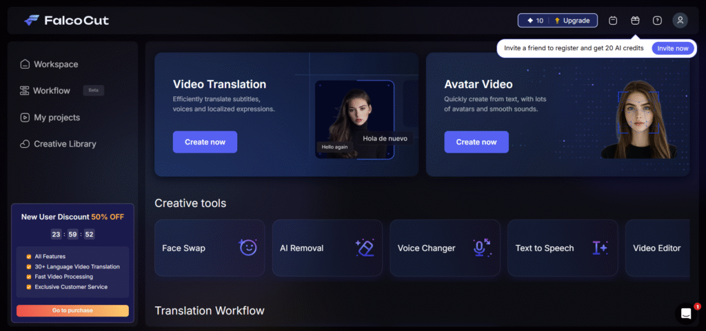Screen dimensions: 706x331
Task: Click the FalcoCut logo icon
Action: pyautogui.click(x=32, y=20)
